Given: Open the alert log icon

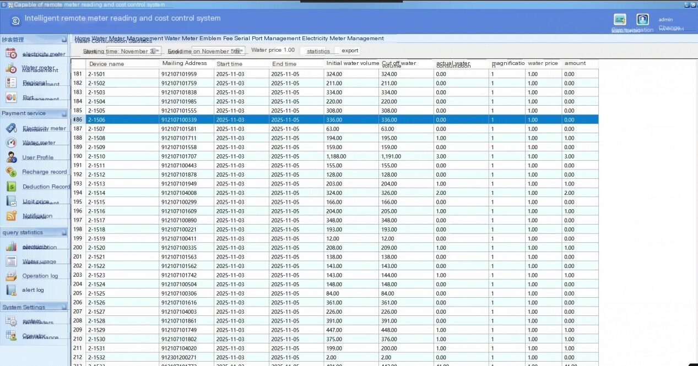Looking at the screenshot, I should click(x=11, y=290).
